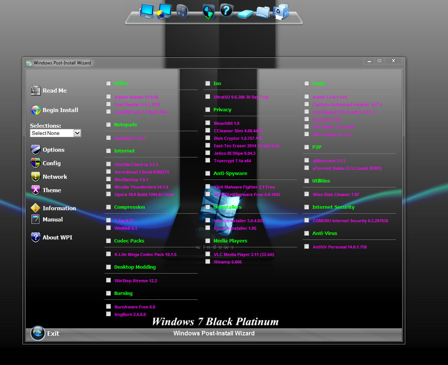Screen dimensions: 448x365
Task: Click the Network exclamation shield icon
Action: [x=36, y=177]
